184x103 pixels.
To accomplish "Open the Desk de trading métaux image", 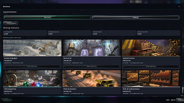I will point(151,79).
